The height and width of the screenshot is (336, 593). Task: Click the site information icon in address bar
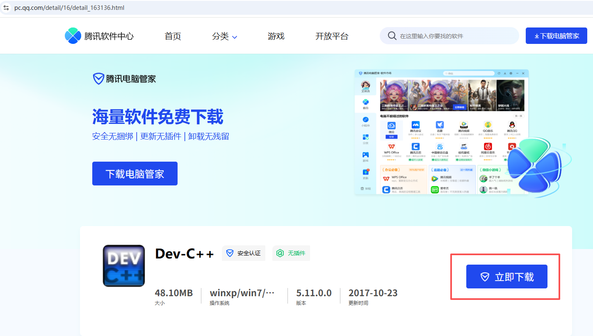(x=6, y=8)
